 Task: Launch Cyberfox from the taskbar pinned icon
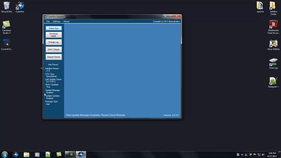16,154
